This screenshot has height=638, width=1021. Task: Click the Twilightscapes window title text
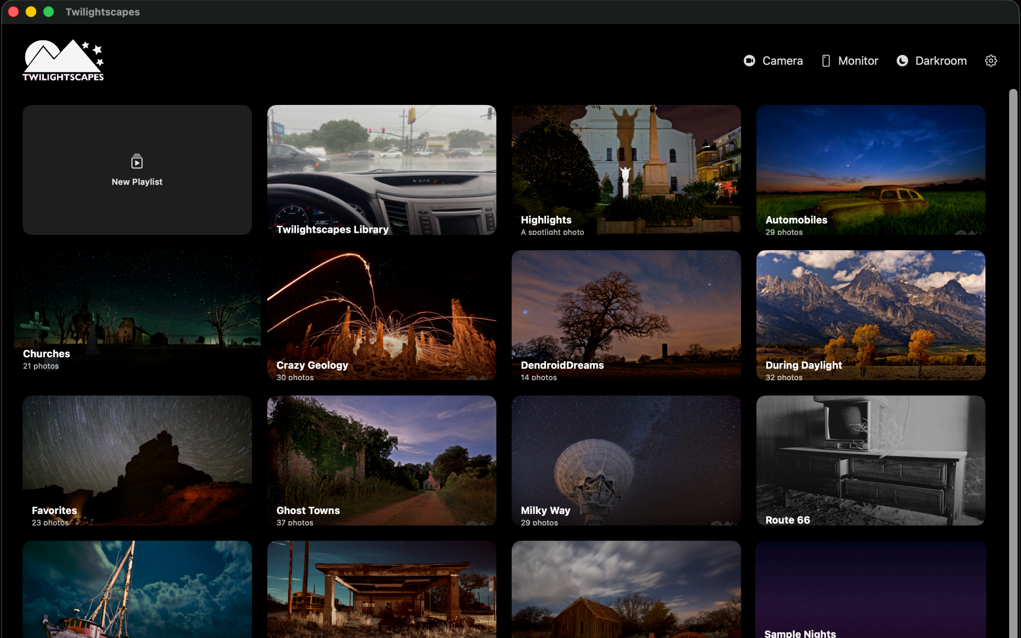pos(102,12)
